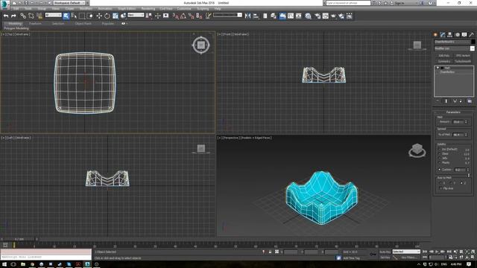Activate the Select Object tool
477x268 pixels.
(66, 16)
